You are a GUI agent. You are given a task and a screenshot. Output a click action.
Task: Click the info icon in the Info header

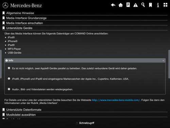pyautogui.click(x=6, y=60)
